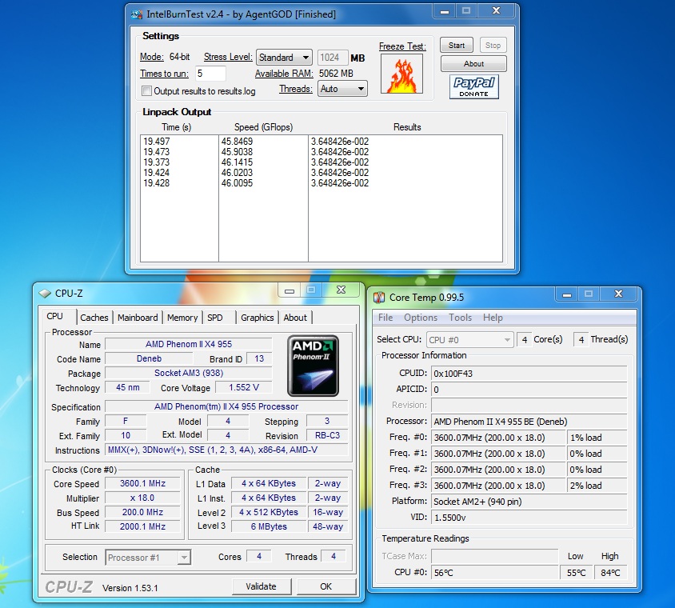Screen dimensions: 675x608
Task: Open the Select CPU dropdown in Core Temp
Action: 470,340
